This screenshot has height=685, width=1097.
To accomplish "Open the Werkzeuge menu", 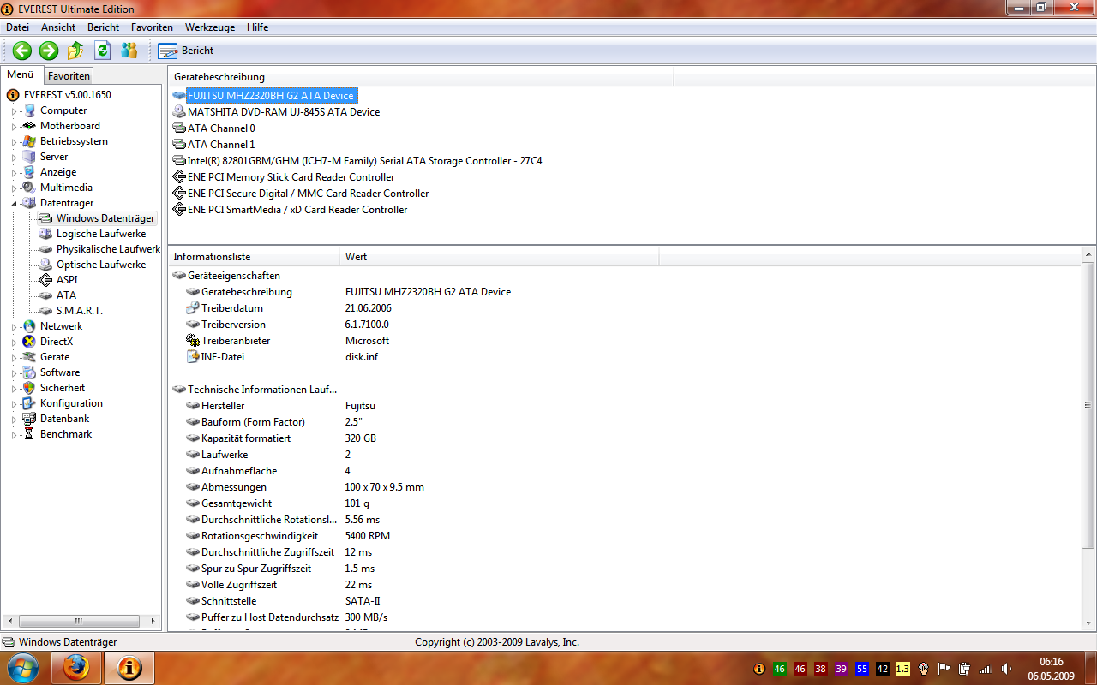I will point(210,27).
